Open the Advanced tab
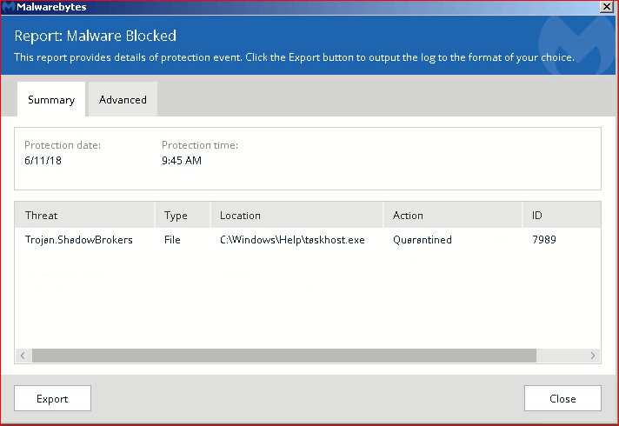This screenshot has height=426, width=619. pos(123,99)
